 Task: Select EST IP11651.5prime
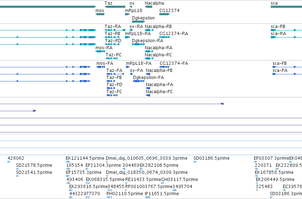tap(162, 194)
